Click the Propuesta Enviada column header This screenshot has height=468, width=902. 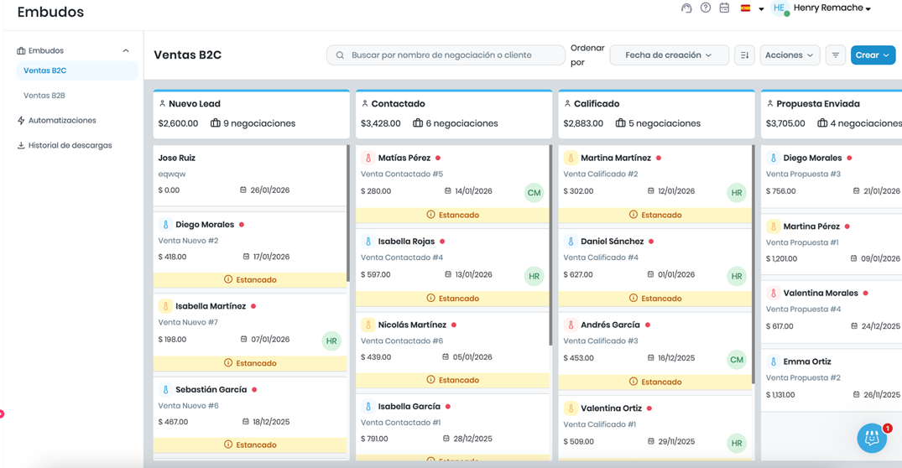(832, 114)
